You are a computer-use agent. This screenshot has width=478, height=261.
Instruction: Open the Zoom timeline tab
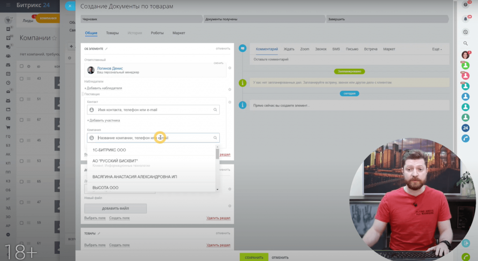click(x=304, y=49)
